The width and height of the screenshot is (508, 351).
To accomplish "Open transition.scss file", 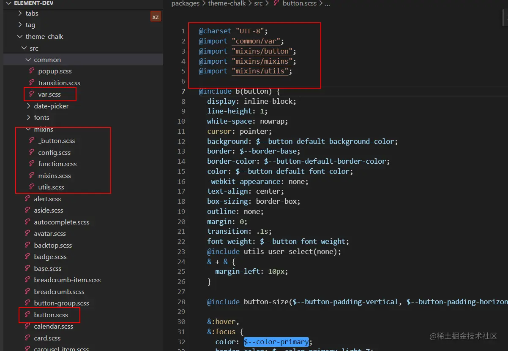I will 59,83.
